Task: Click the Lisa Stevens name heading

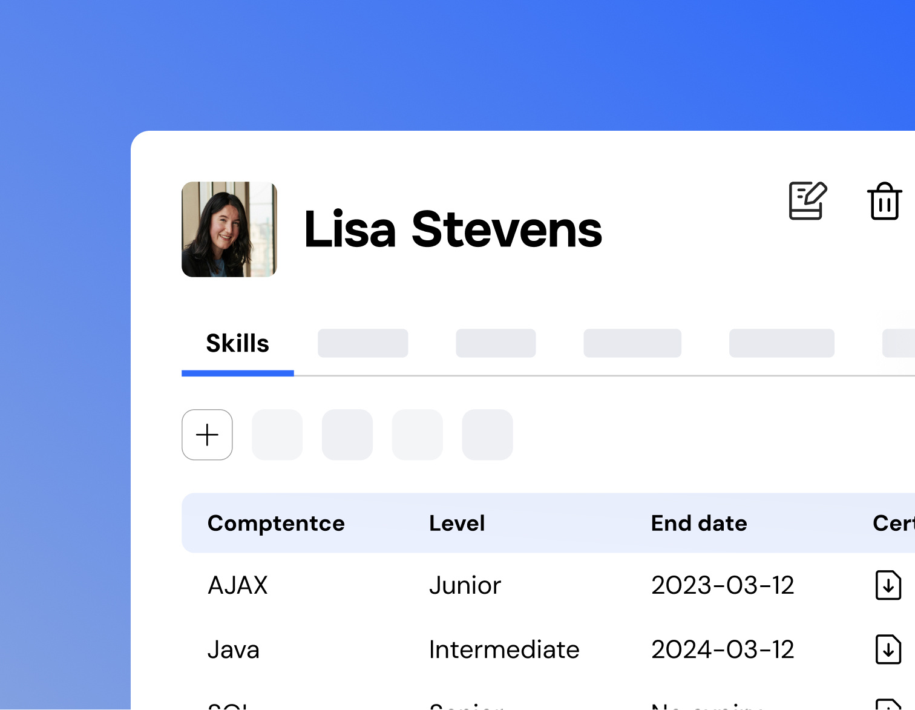Action: pos(453,229)
